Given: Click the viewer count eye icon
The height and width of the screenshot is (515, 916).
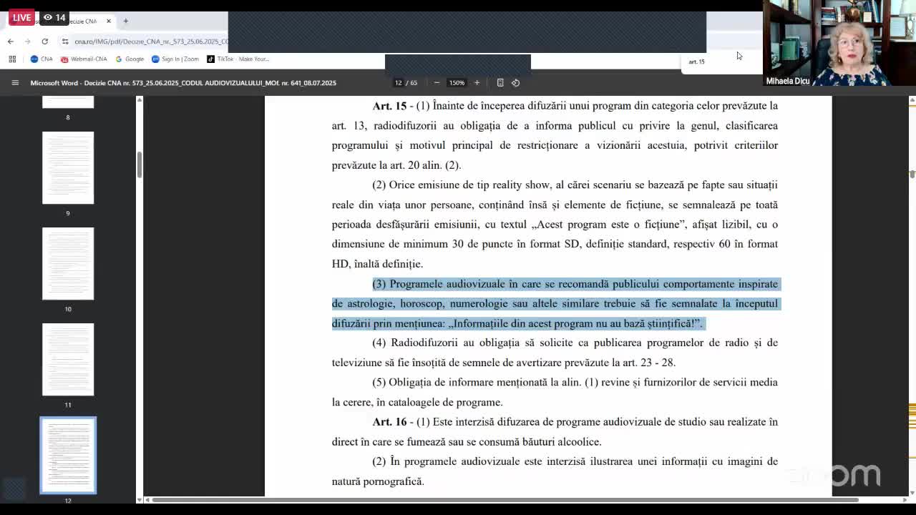Looking at the screenshot, I should point(48,17).
